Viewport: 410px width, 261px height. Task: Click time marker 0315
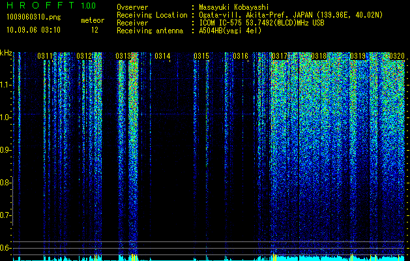[201, 56]
